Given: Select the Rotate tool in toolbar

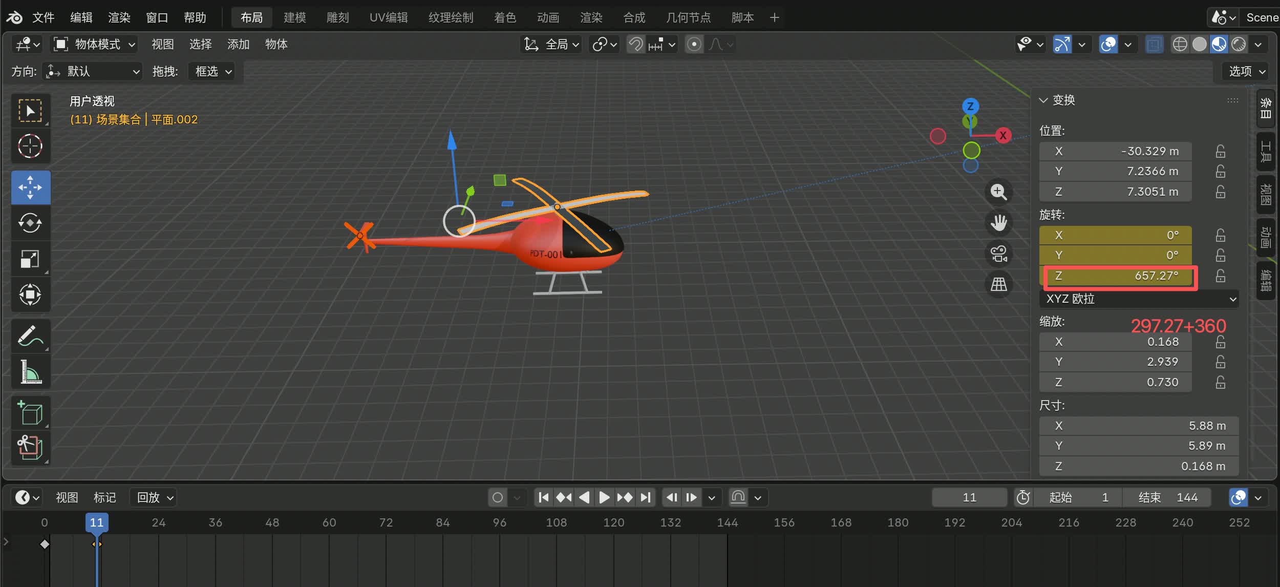Looking at the screenshot, I should pos(30,223).
